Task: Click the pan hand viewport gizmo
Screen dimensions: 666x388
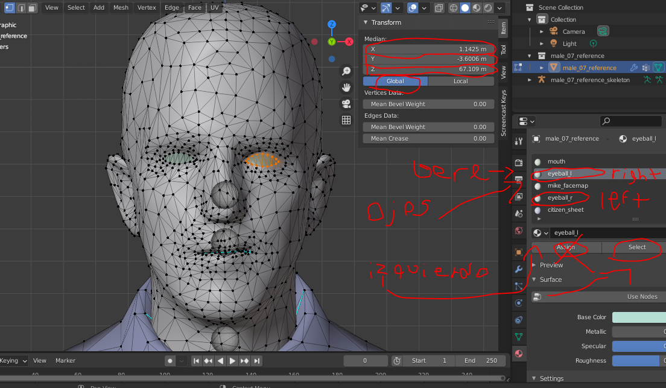Action: (346, 87)
